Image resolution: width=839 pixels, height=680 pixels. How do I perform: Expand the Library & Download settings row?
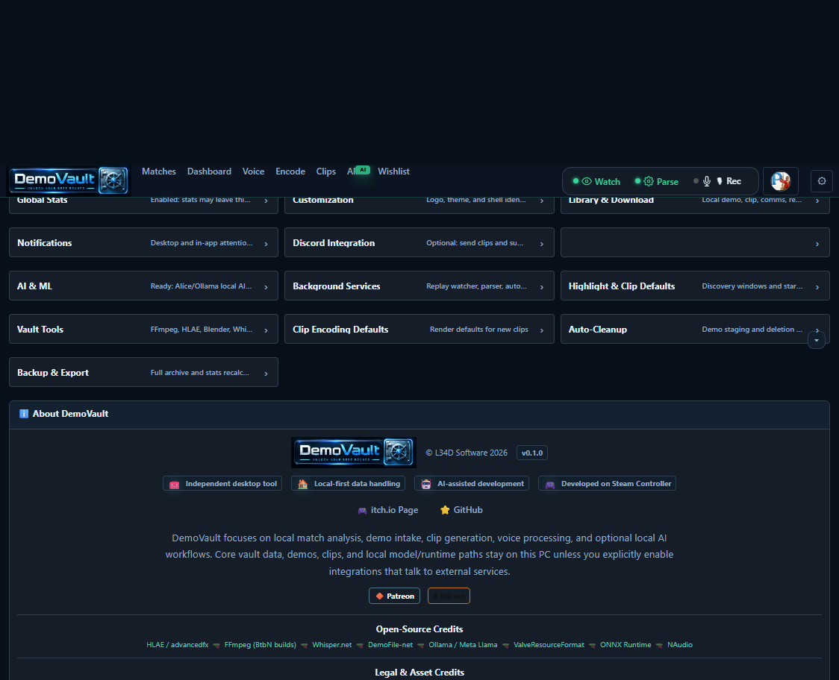(695, 205)
